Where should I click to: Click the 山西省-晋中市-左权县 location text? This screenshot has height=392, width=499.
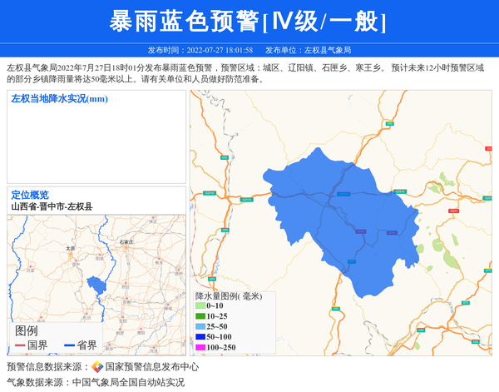click(x=52, y=206)
